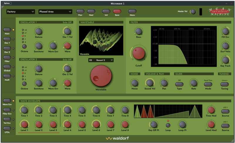The width and height of the screenshot is (235, 143).
Task: Select Oscillator 2 octave -2
Action: tap(23, 79)
